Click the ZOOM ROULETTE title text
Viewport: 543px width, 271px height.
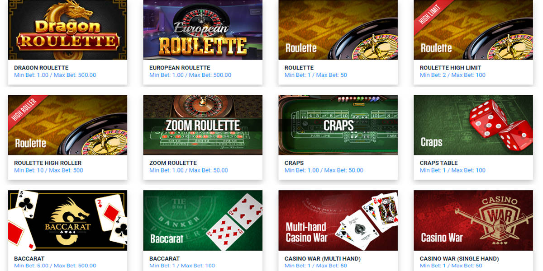click(x=173, y=163)
